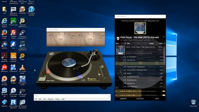This screenshot has width=199, height=112.
Task: Launch Vuze desktop shortcut
Action: 13,45
